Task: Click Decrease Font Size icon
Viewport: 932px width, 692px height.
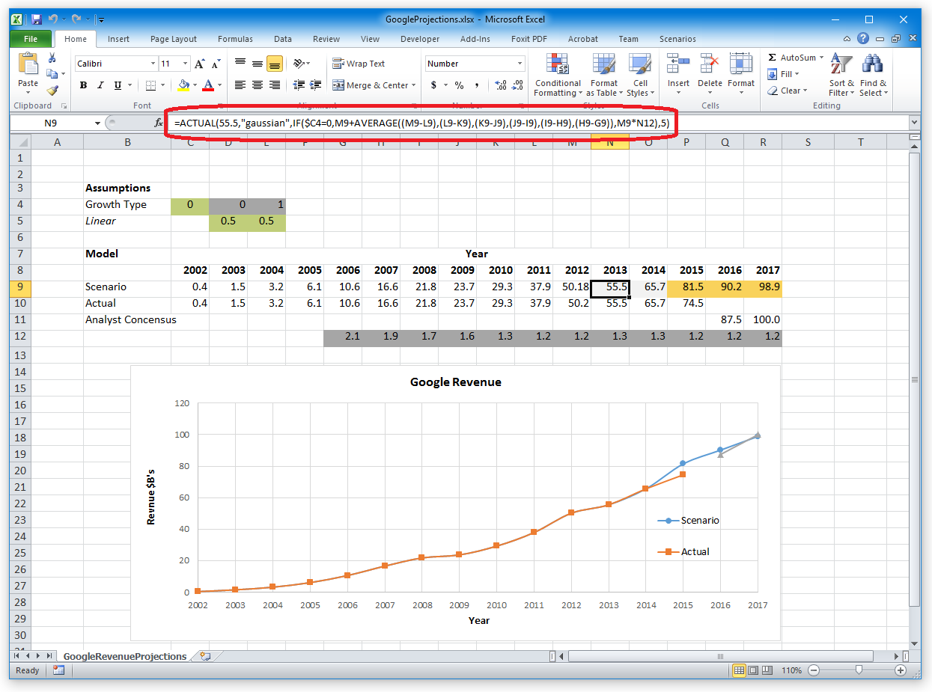Action: (x=216, y=64)
